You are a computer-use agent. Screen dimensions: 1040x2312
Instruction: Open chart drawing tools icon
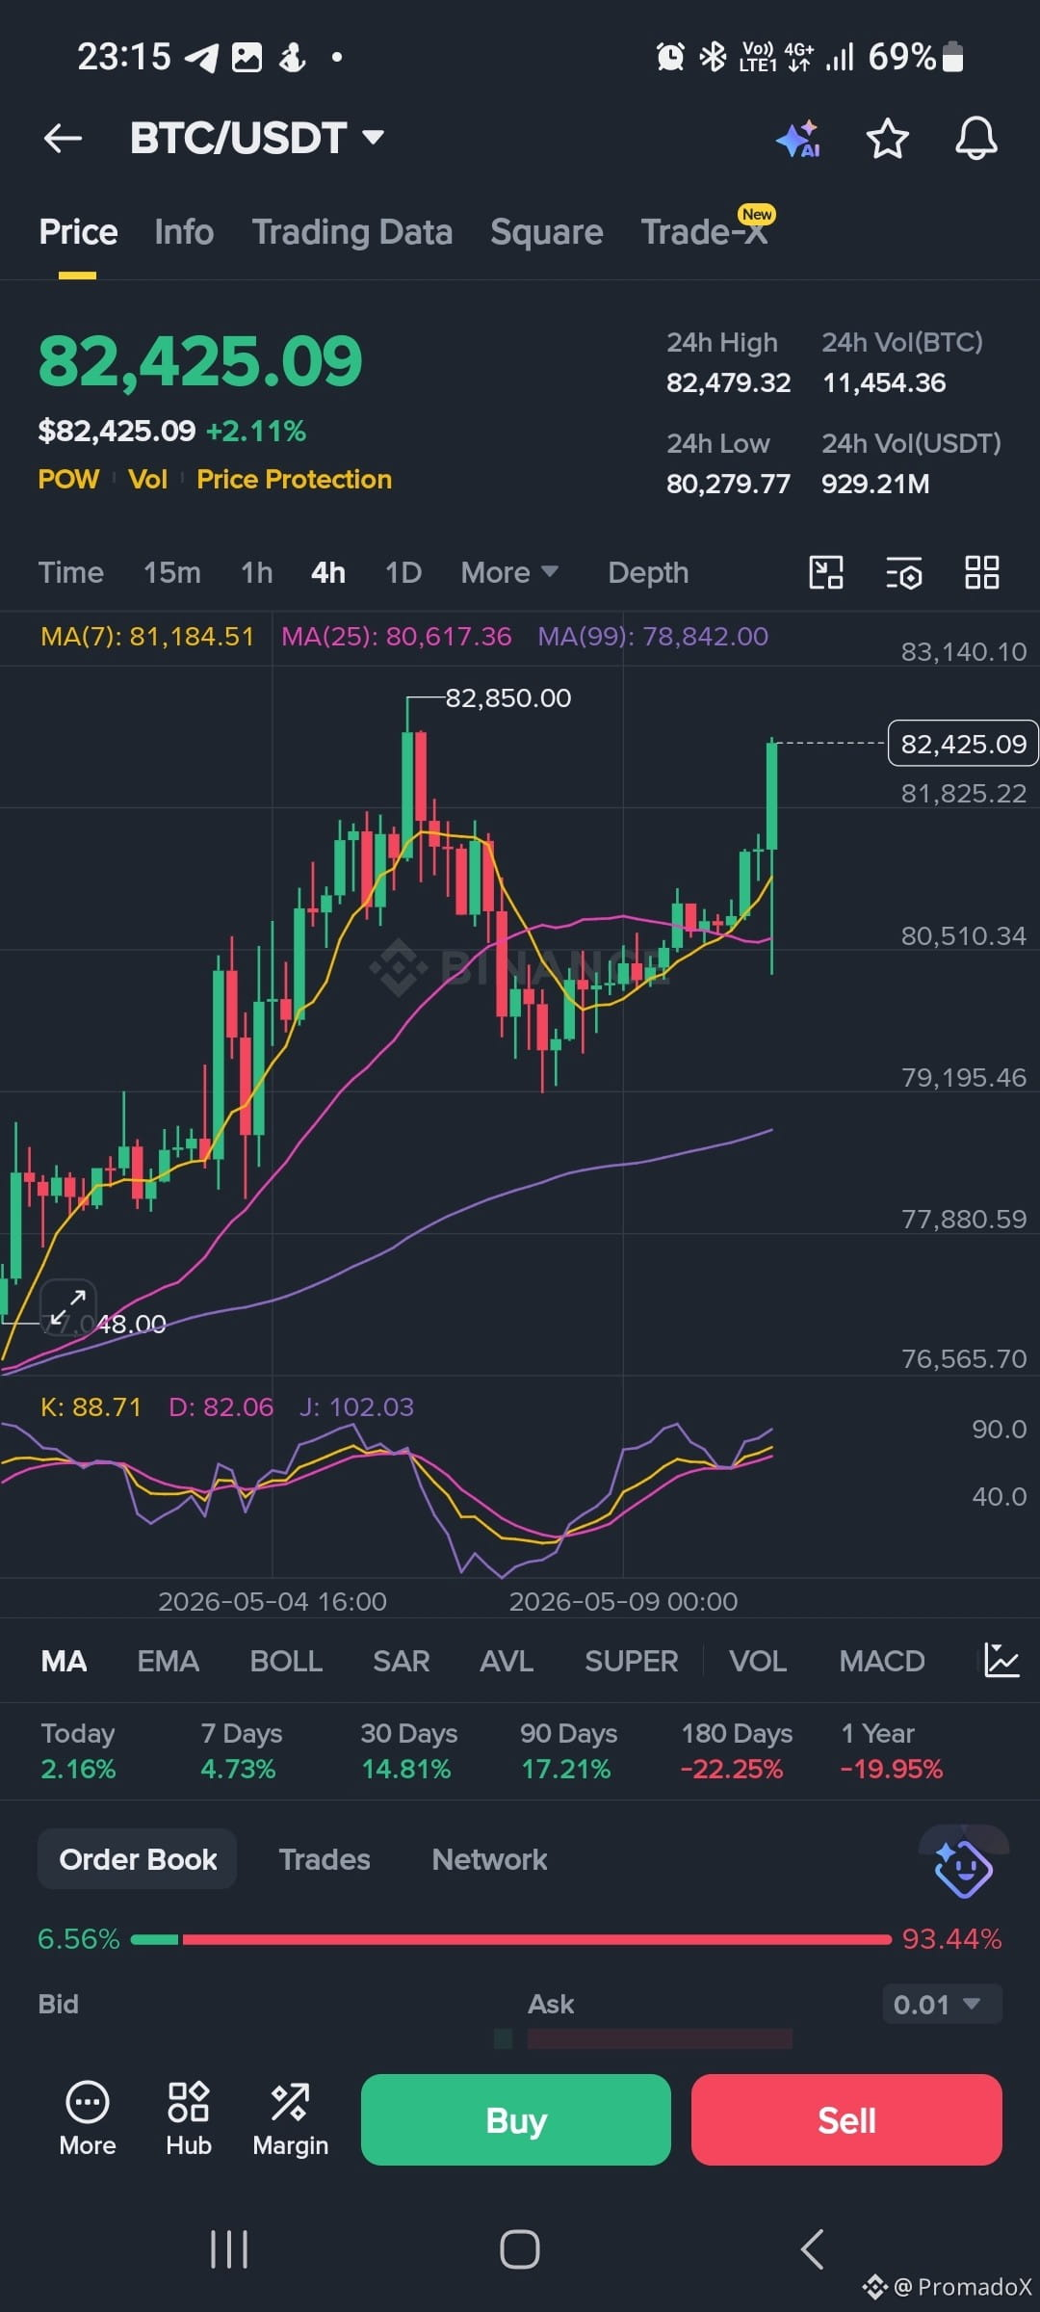[x=825, y=572]
